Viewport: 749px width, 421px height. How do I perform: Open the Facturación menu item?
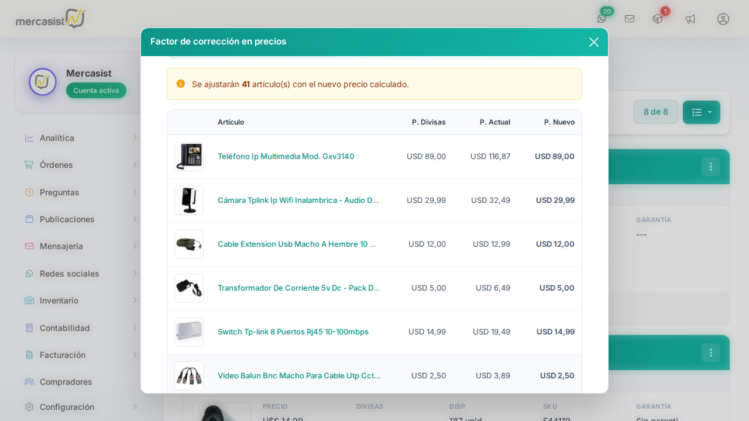pos(81,355)
